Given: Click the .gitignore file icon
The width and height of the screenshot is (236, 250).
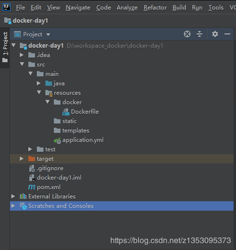Looking at the screenshot, I should 32,168.
